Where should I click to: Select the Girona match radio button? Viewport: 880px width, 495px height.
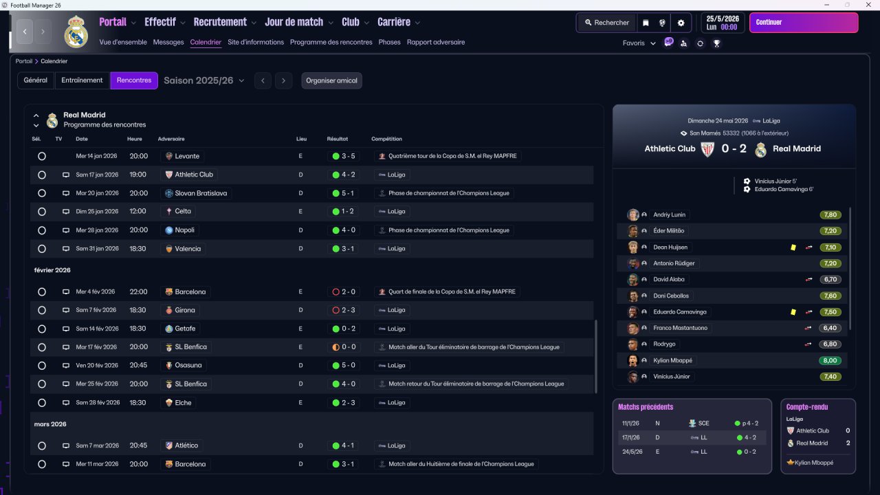point(42,310)
